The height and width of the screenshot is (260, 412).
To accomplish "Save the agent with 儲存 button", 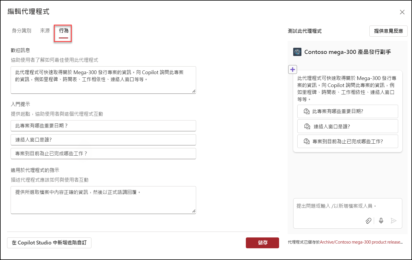I will (262, 243).
